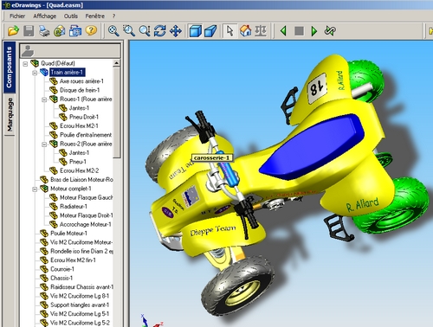This screenshot has height=327, width=433.
Task: Click the Save floppy disk icon
Action: pos(29,30)
